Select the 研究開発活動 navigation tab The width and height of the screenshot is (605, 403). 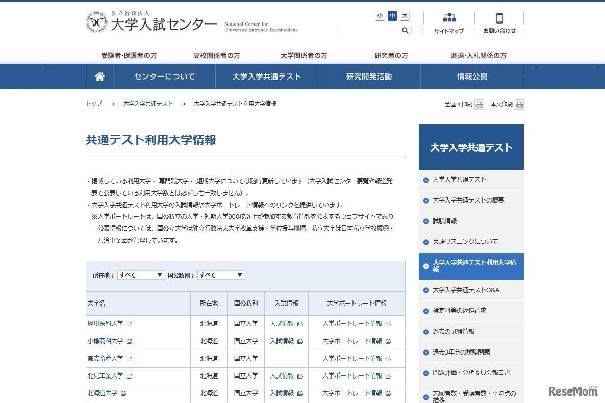pyautogui.click(x=369, y=77)
